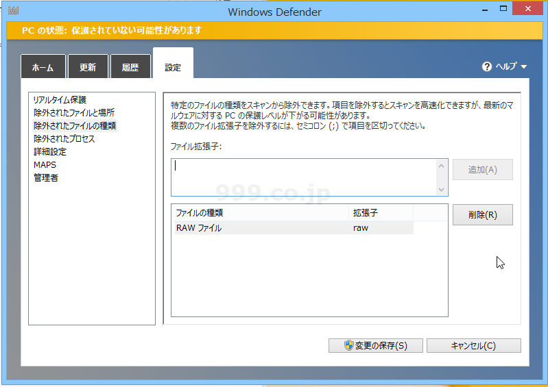Minimize the Windows Defender window
Screen dimensions: 548x387
tap(485, 10)
